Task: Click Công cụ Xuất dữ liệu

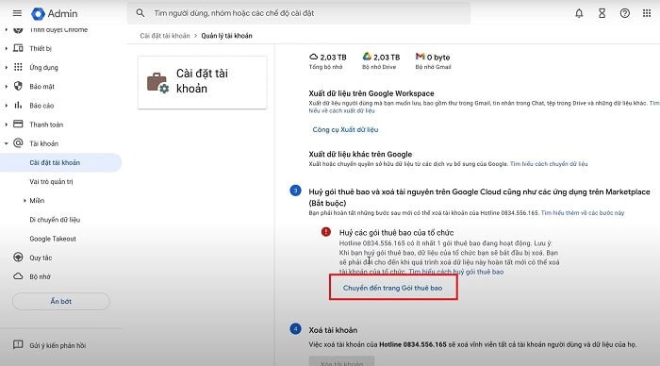Action: (345, 129)
